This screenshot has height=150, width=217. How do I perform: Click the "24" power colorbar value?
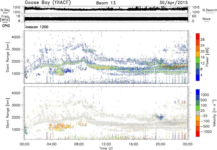tap(202, 45)
